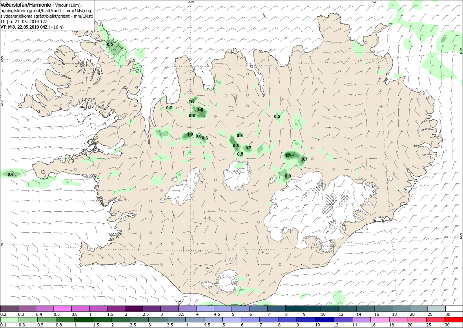
Task: Click the '(+16 h)' forecast offset text
Action: [56, 27]
